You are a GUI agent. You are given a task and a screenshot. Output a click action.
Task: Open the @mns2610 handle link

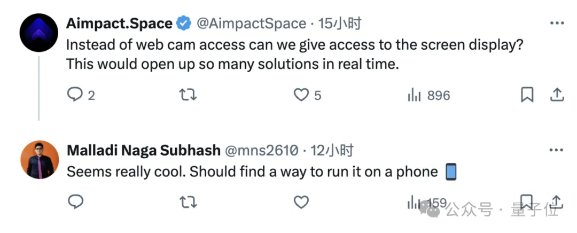click(262, 151)
